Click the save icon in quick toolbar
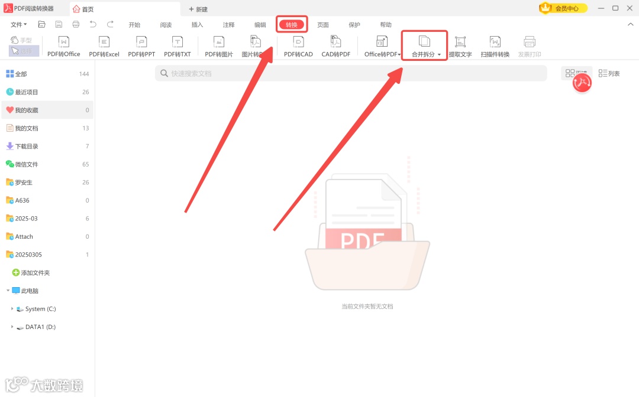 point(59,24)
